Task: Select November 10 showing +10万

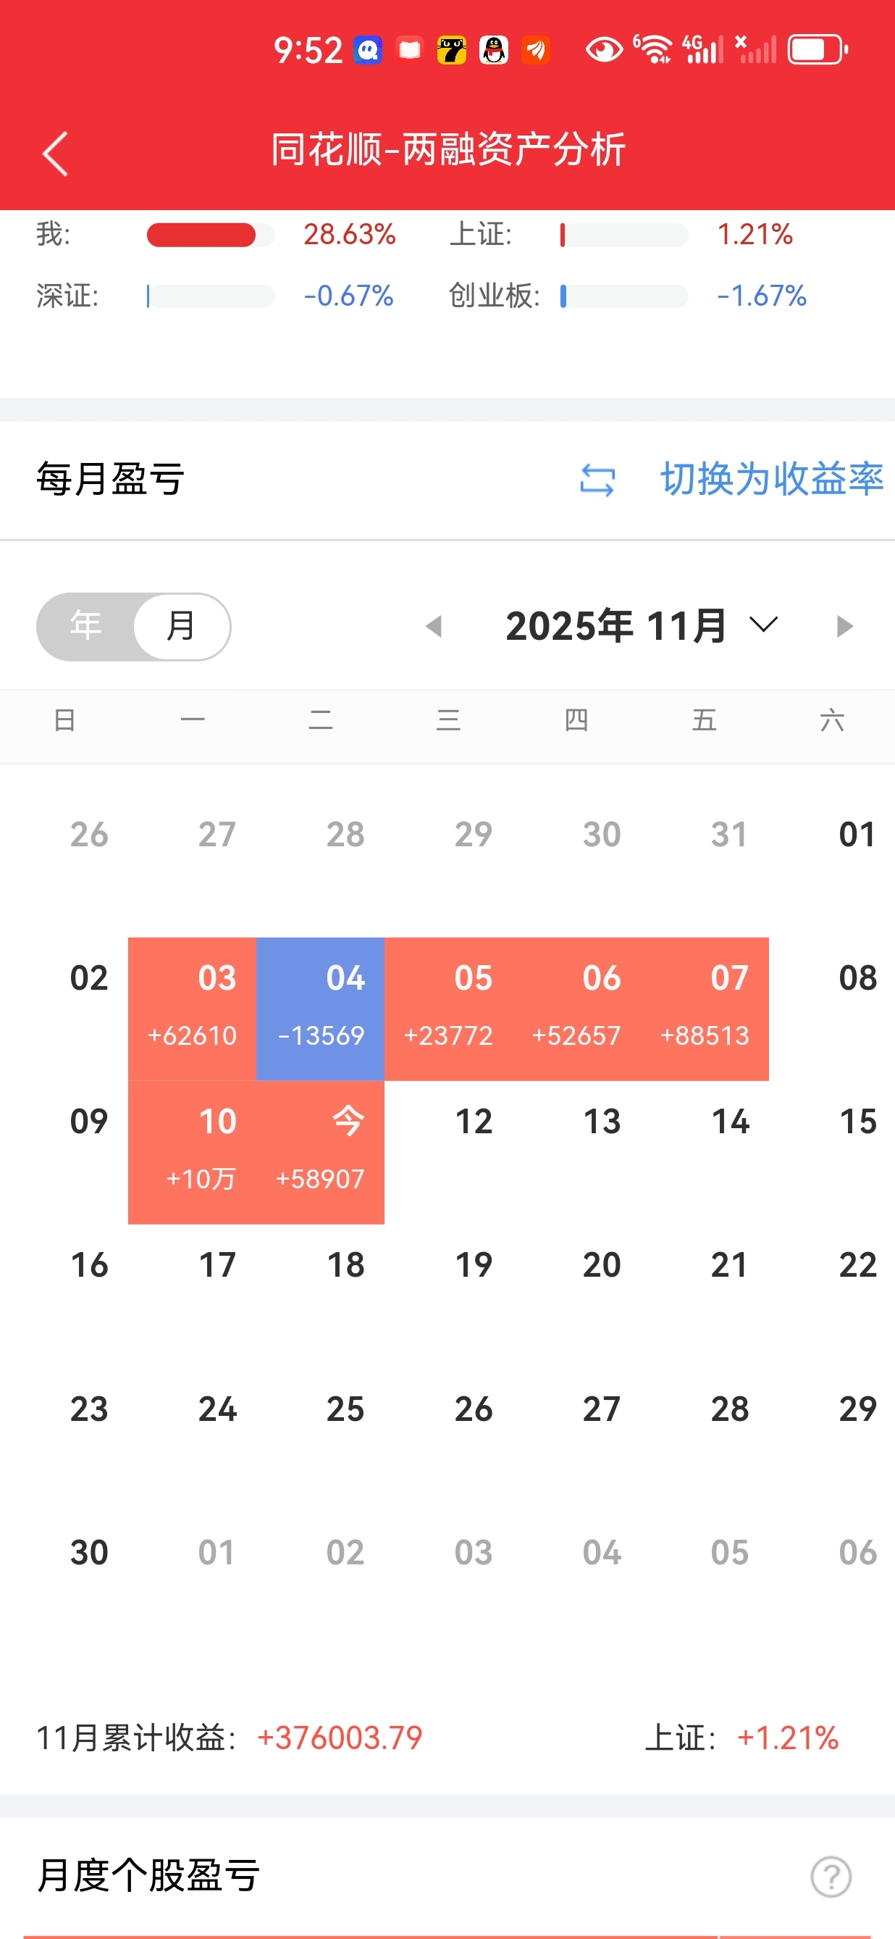Action: tap(193, 1151)
